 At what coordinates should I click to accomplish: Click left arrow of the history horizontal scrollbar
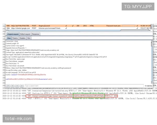(7, 30)
